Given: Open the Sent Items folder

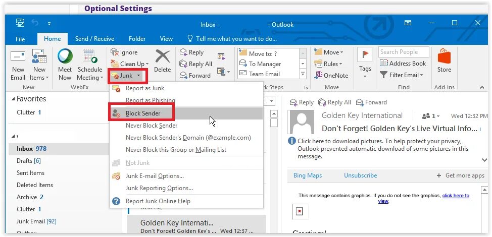Looking at the screenshot, I should 30,173.
